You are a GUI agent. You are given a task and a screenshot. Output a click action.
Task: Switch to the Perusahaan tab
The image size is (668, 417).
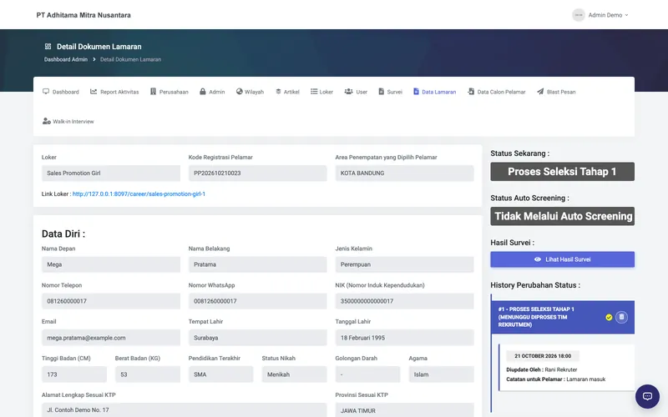pyautogui.click(x=170, y=92)
